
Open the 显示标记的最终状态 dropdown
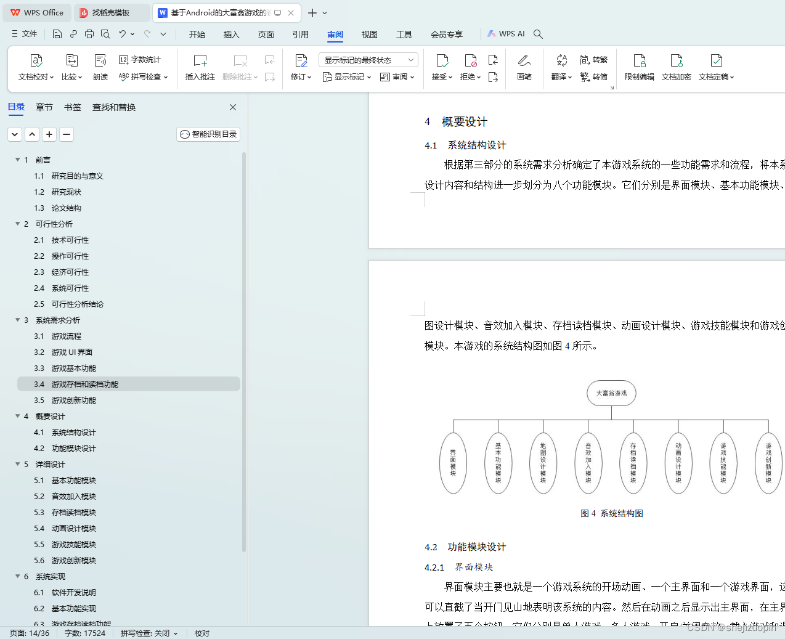pyautogui.click(x=368, y=60)
